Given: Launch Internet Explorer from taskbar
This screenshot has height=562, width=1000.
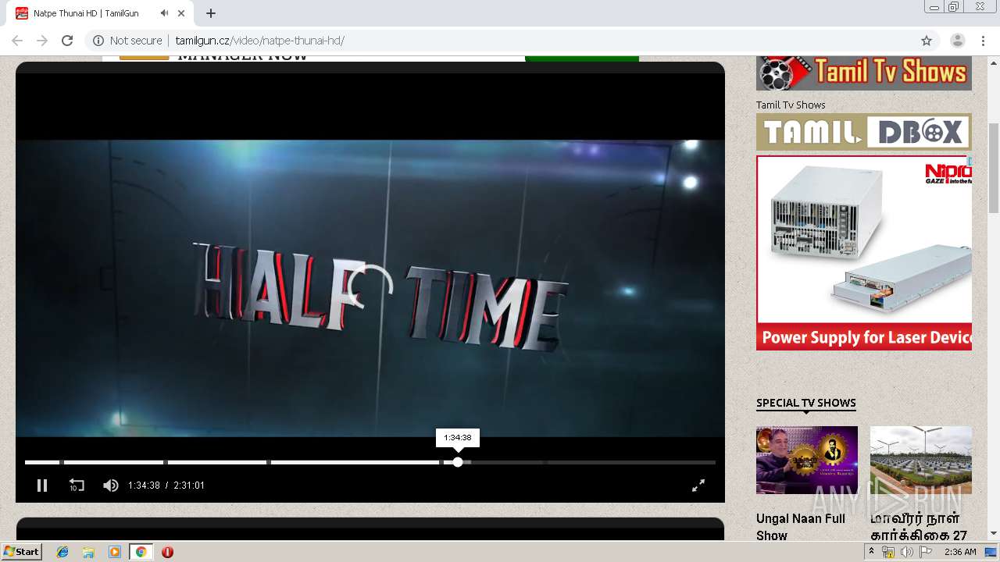Looking at the screenshot, I should (62, 552).
